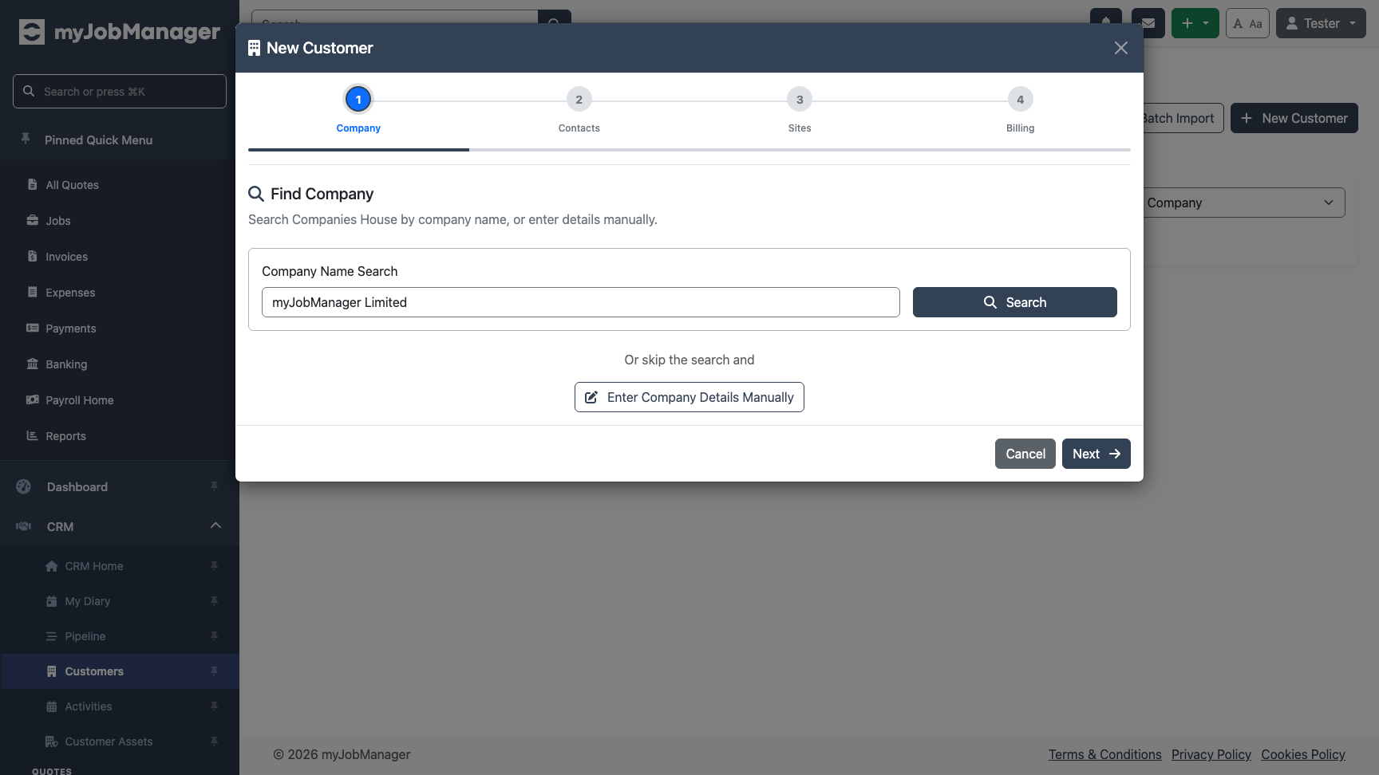The image size is (1379, 775).
Task: Click the sidebar search magnifier icon
Action: click(29, 91)
